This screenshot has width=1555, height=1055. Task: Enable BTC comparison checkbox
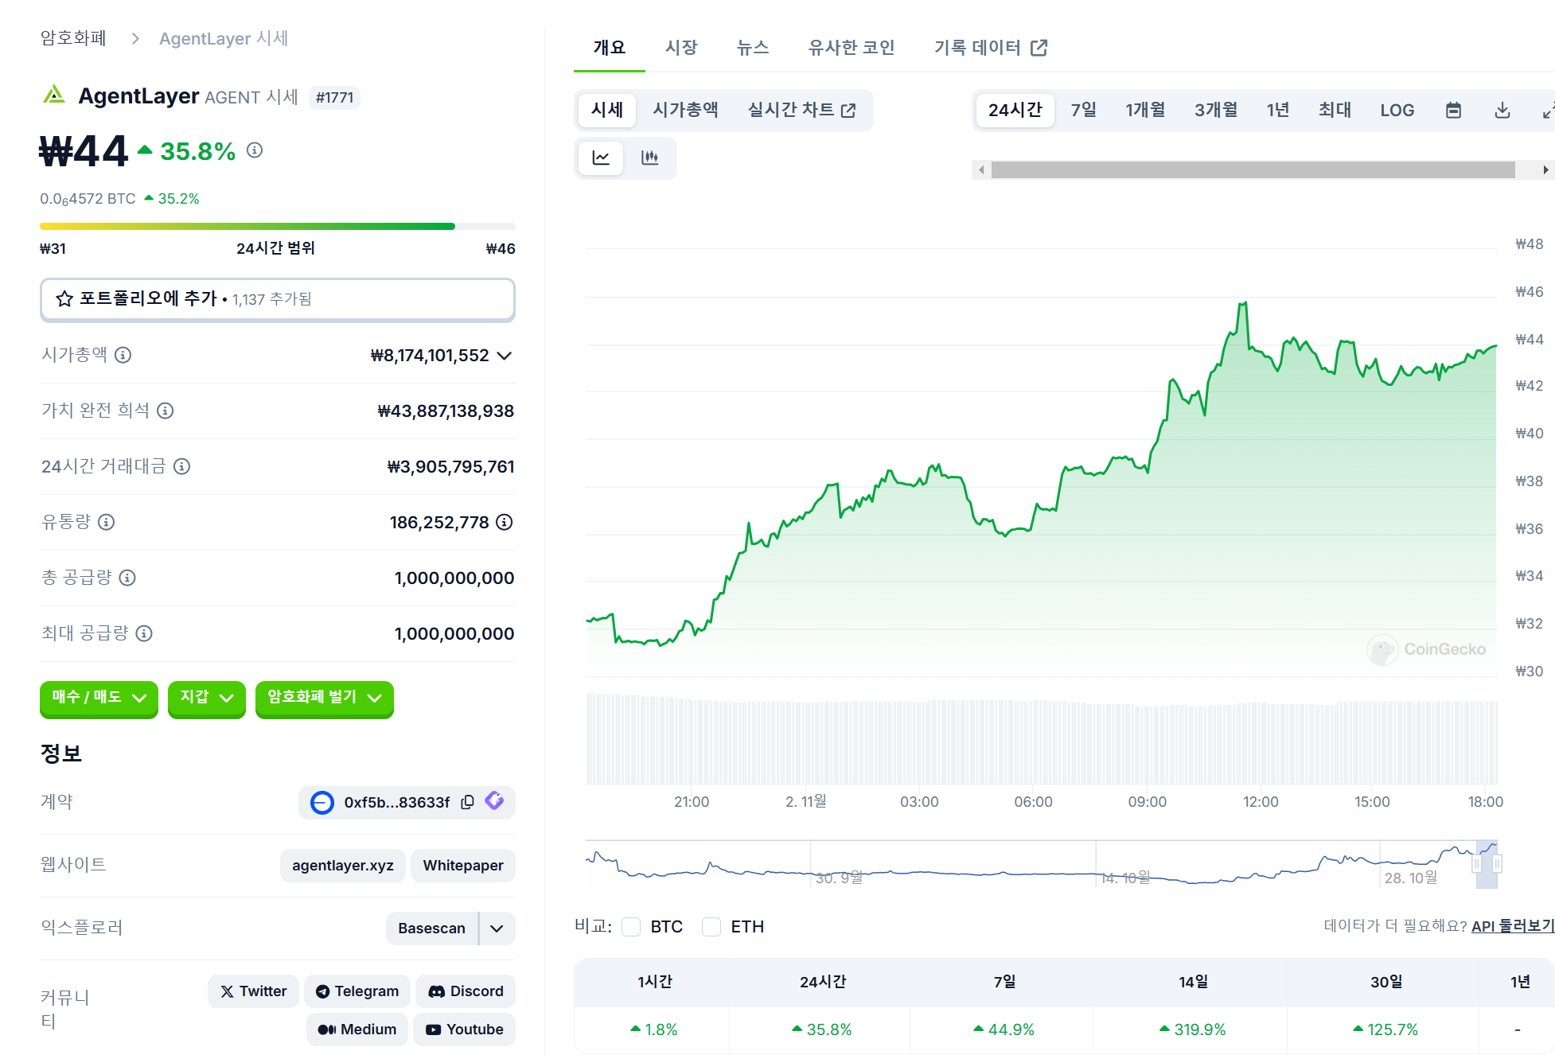click(x=631, y=927)
